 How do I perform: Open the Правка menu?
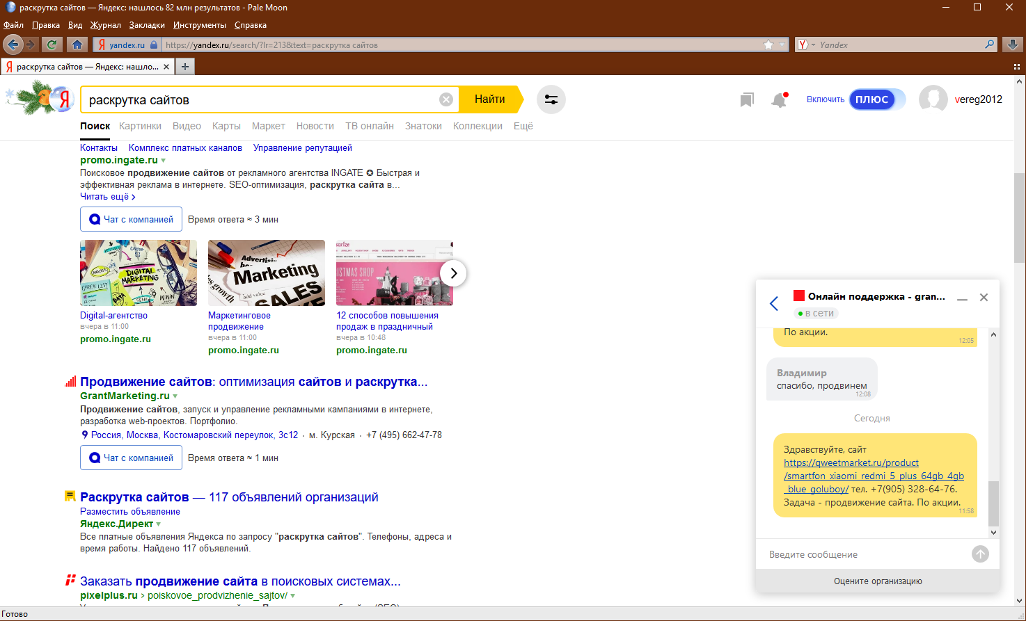(46, 25)
